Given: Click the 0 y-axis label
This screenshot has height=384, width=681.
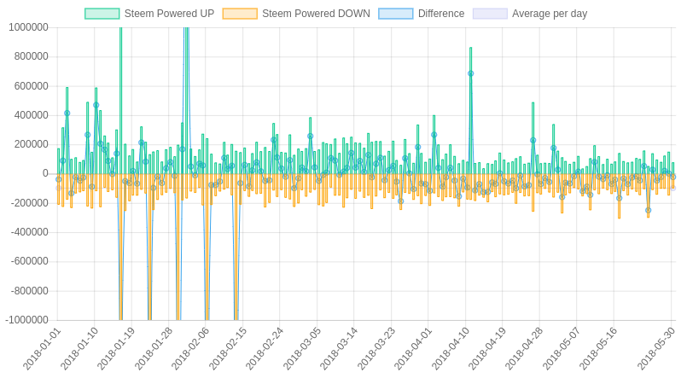Looking at the screenshot, I should (x=45, y=173).
